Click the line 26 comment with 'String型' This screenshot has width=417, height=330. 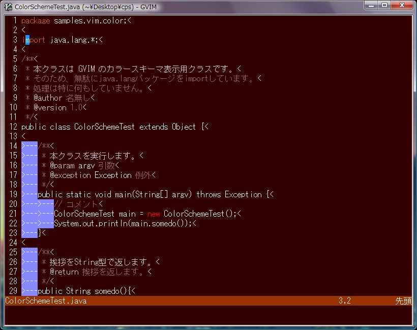click(x=101, y=262)
